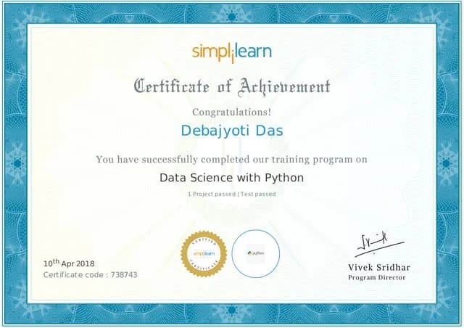This screenshot has width=464, height=328.
Task: Click the 'Certificate of Achievement' heading
Action: pyautogui.click(x=232, y=87)
